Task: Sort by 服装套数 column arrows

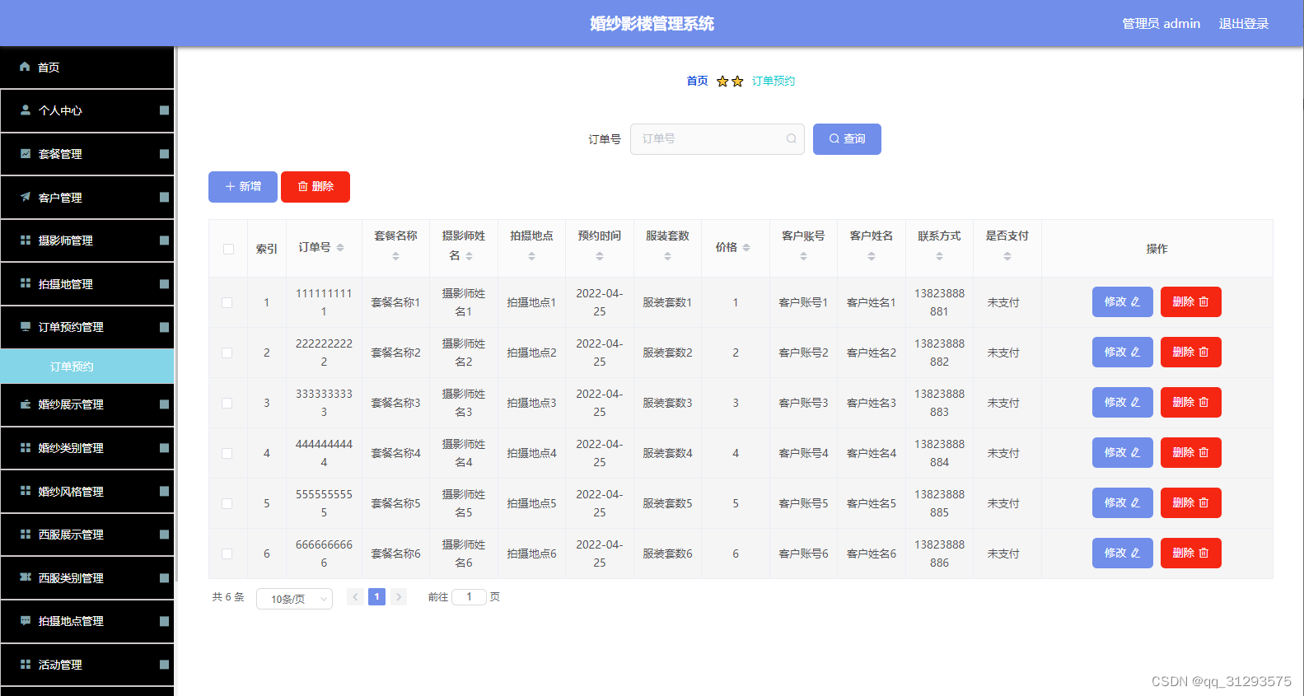Action: coord(667,256)
